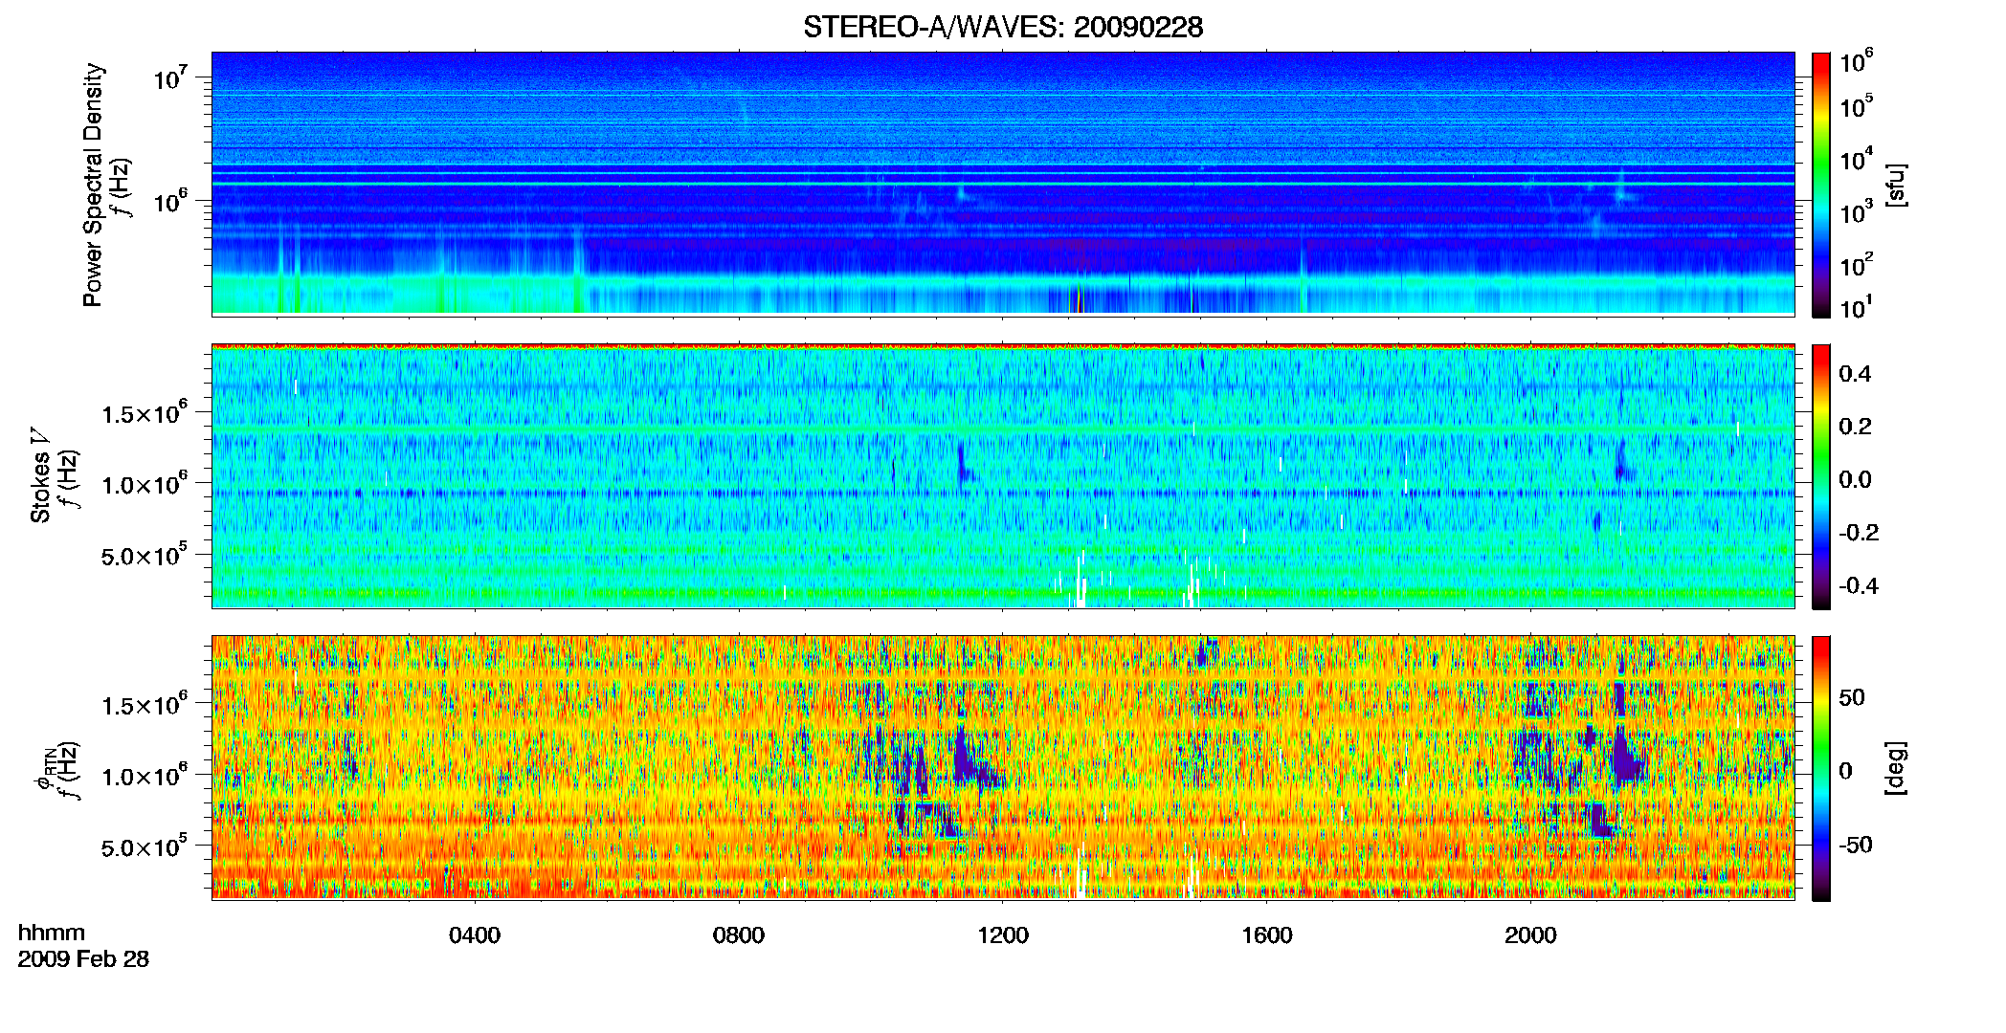2006x1033 pixels.
Task: Click the 0.0 value on the Stokes V colorbar
Action: [x=1855, y=479]
